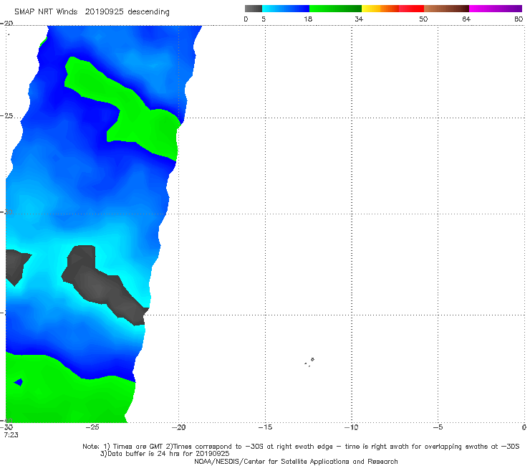
Task: Click the red segment before 50 on the color bar
Action: pyautogui.click(x=412, y=9)
